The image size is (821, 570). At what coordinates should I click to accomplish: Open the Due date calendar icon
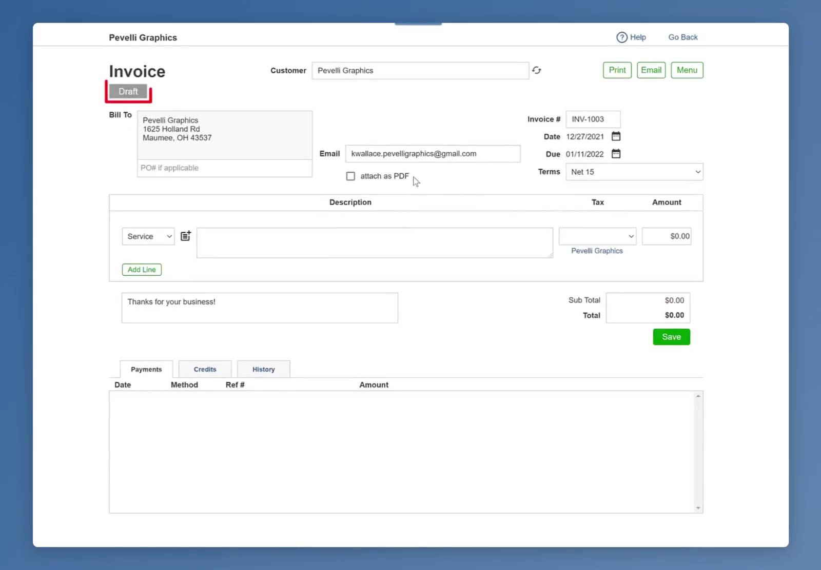[x=616, y=154]
